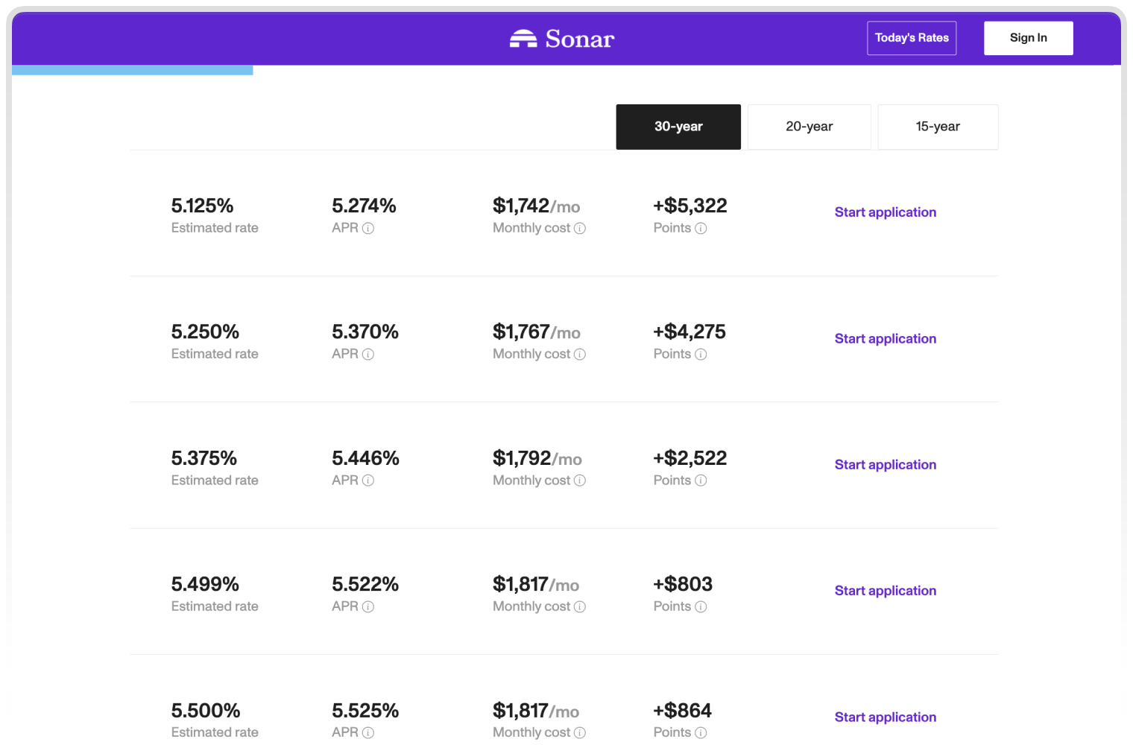The height and width of the screenshot is (745, 1133).
Task: Click Points info icon for +$5,322
Action: click(x=701, y=229)
